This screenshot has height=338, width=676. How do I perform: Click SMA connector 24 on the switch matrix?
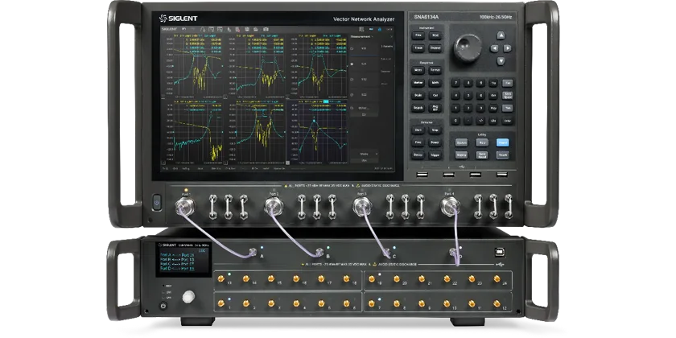point(497,278)
